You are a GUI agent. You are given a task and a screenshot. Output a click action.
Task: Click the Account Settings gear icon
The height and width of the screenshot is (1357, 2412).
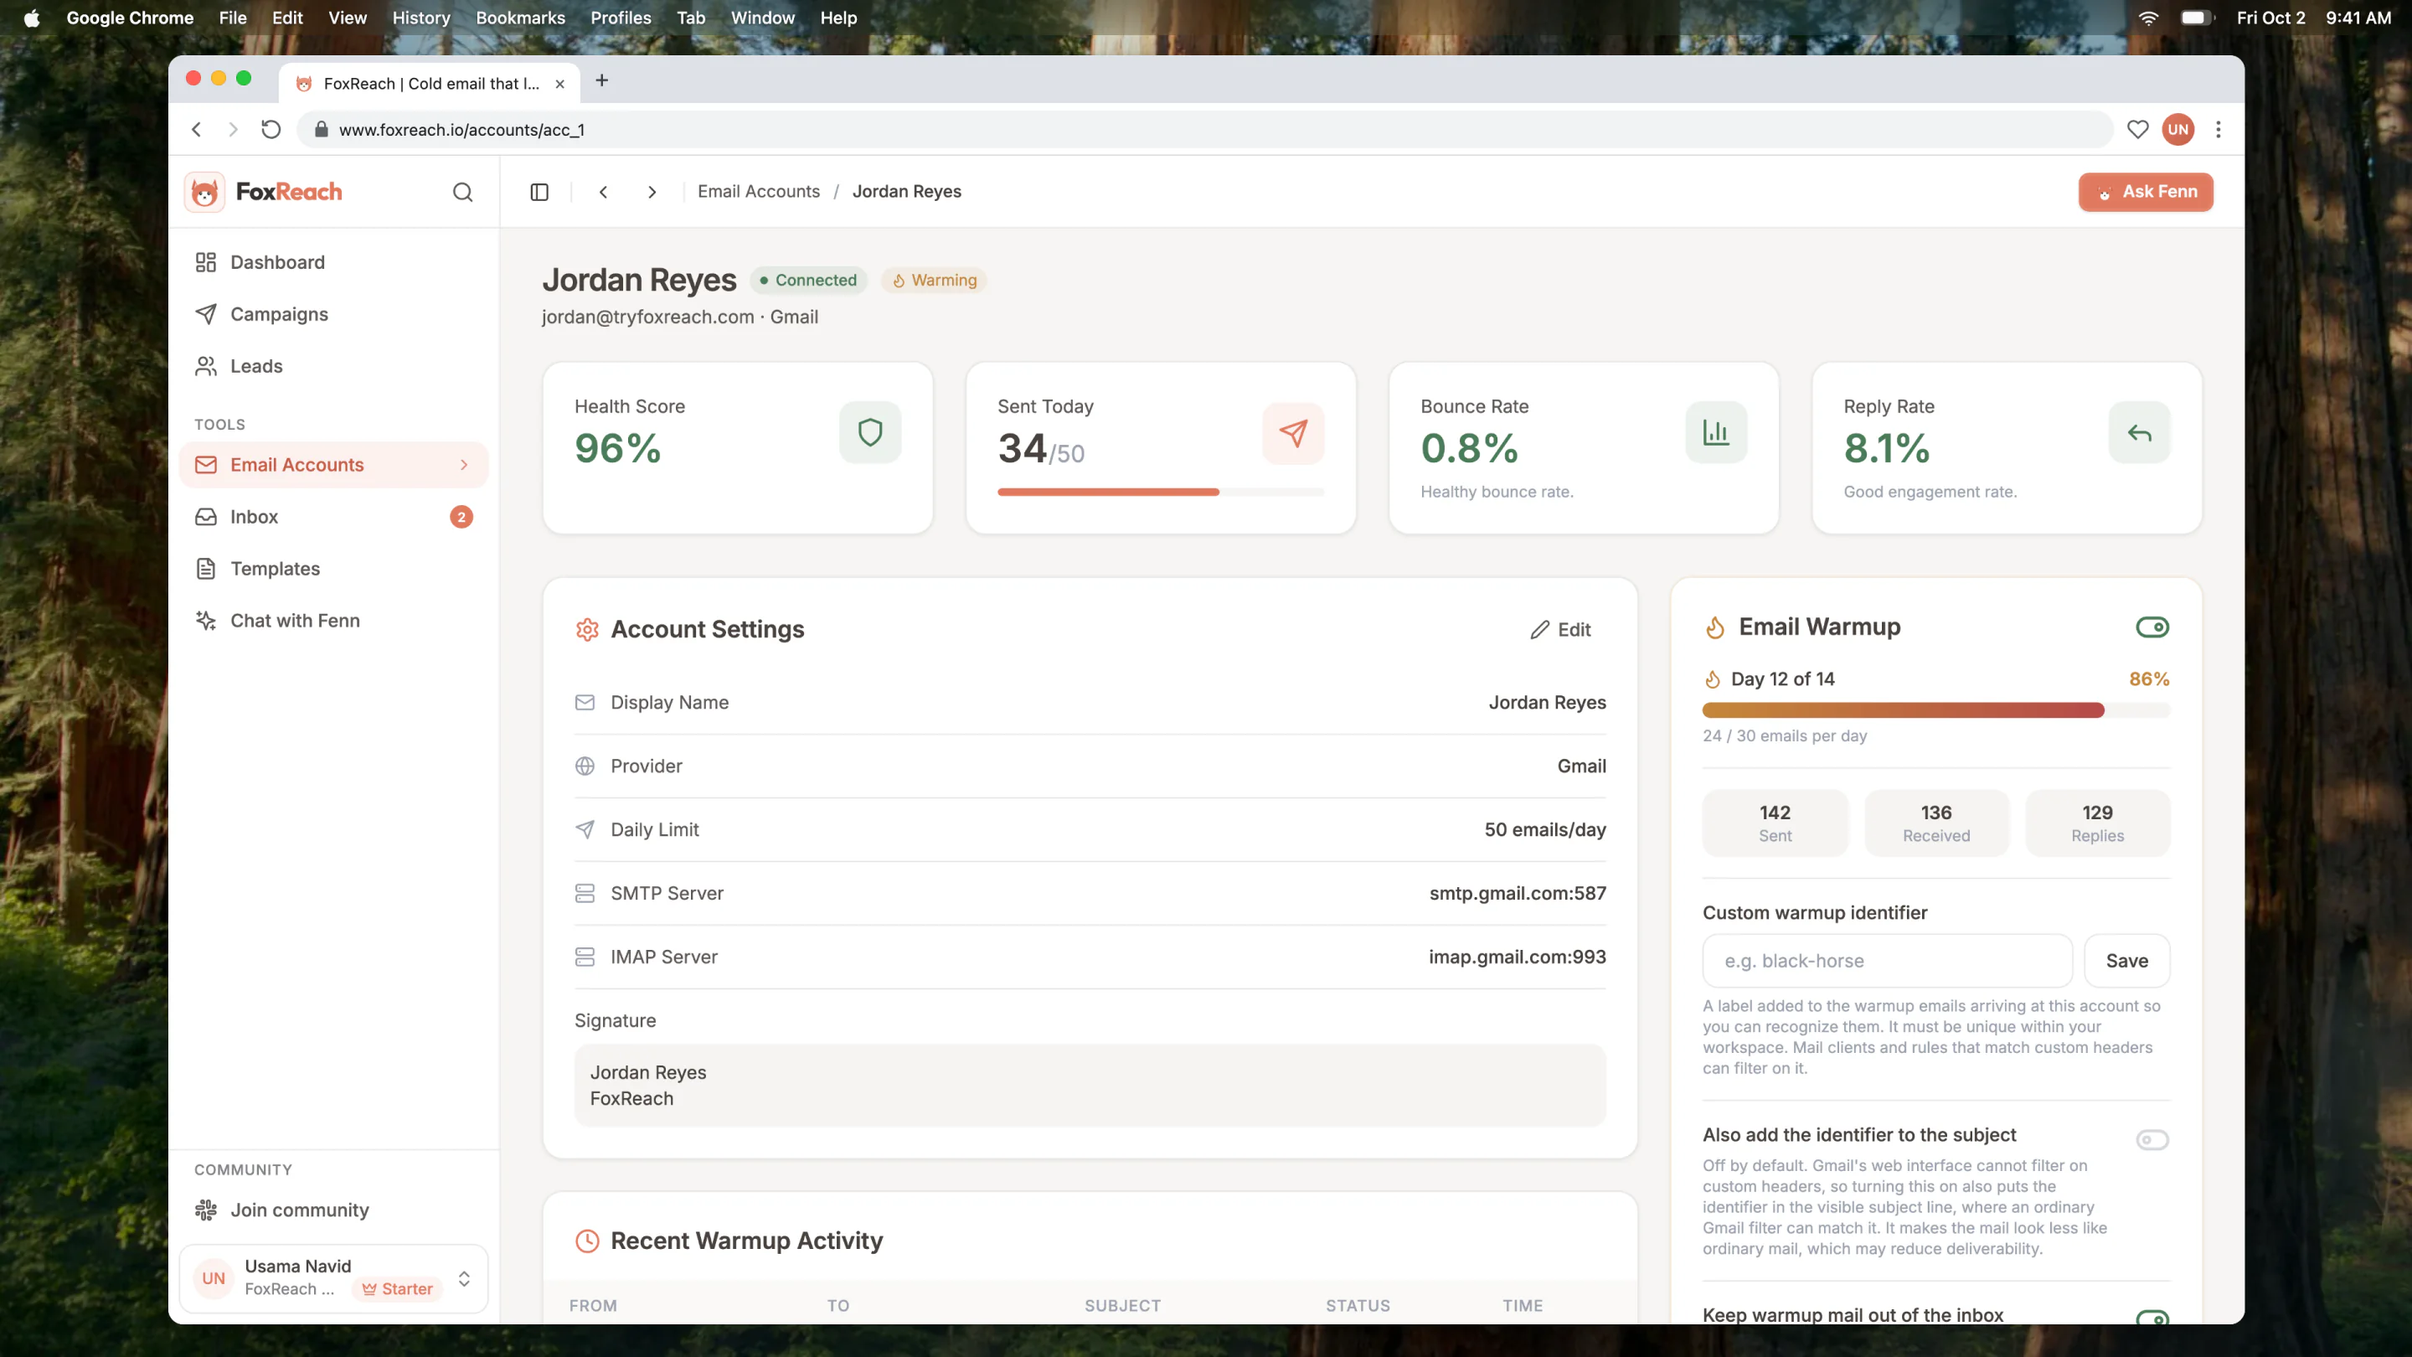coord(587,629)
